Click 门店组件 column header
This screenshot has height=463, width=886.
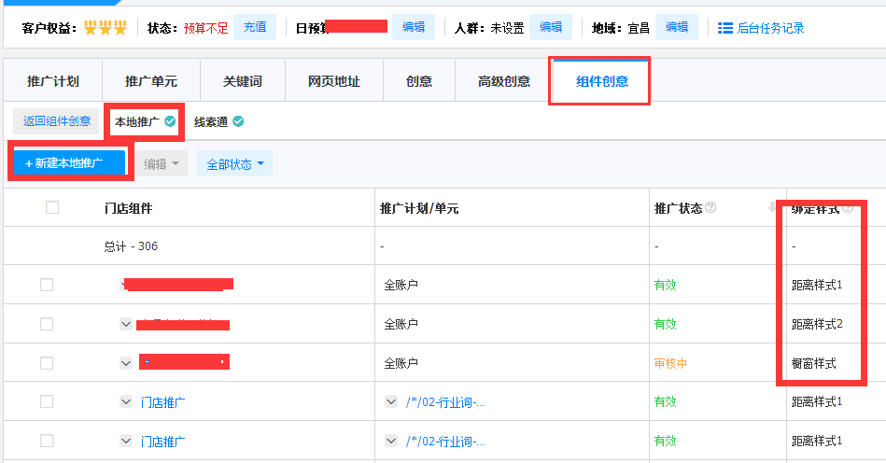click(x=128, y=208)
